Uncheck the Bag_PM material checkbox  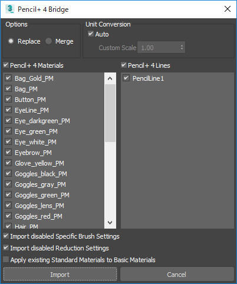(x=8, y=89)
